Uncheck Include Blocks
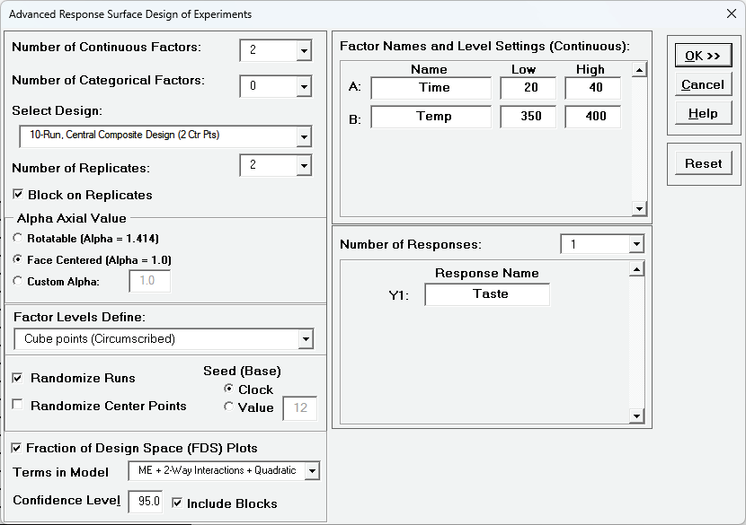Screen dimensions: 746x525 (178, 503)
